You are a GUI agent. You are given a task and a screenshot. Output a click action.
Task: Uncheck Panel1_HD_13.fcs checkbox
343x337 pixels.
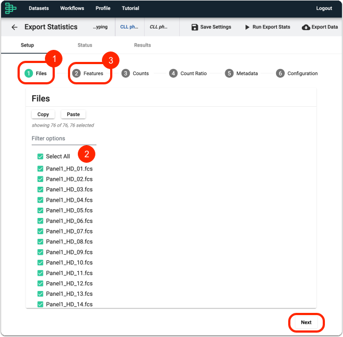coord(40,294)
